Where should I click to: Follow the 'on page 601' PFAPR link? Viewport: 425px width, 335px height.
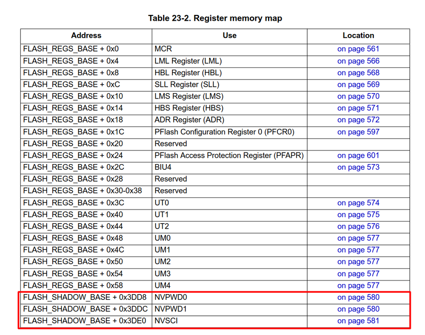(x=358, y=156)
